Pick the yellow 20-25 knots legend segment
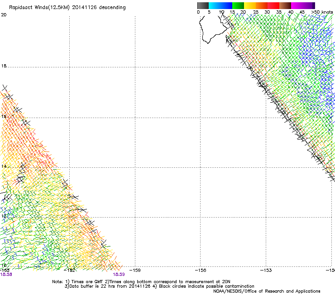 click(x=250, y=5)
